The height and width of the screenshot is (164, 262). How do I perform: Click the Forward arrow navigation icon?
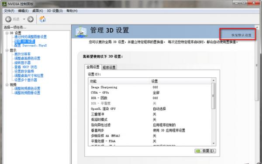(31, 19)
